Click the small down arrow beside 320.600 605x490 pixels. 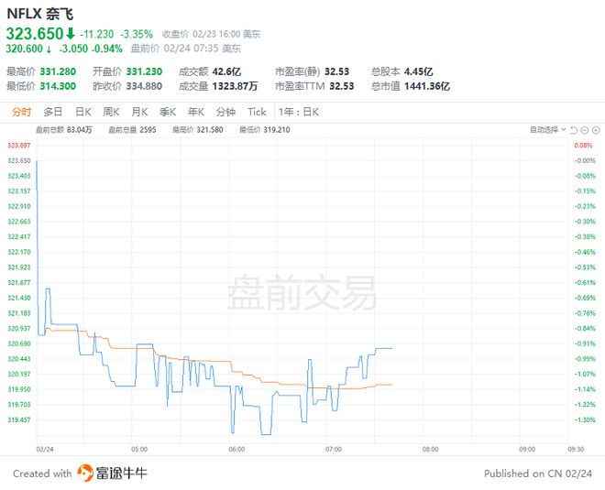(53, 49)
